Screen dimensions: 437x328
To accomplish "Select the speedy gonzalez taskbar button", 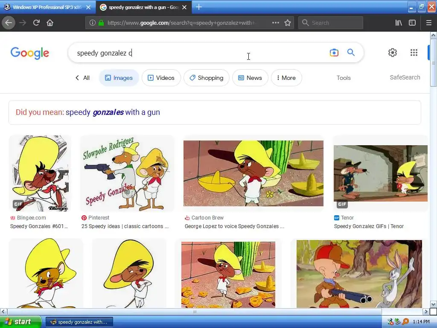I will 79,322.
